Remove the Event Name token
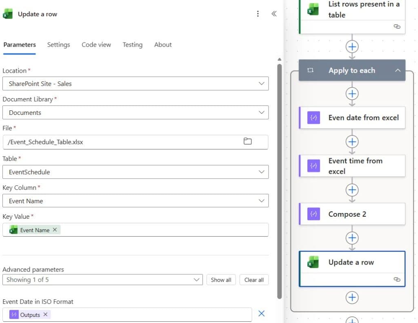The width and height of the screenshot is (418, 323). click(55, 229)
